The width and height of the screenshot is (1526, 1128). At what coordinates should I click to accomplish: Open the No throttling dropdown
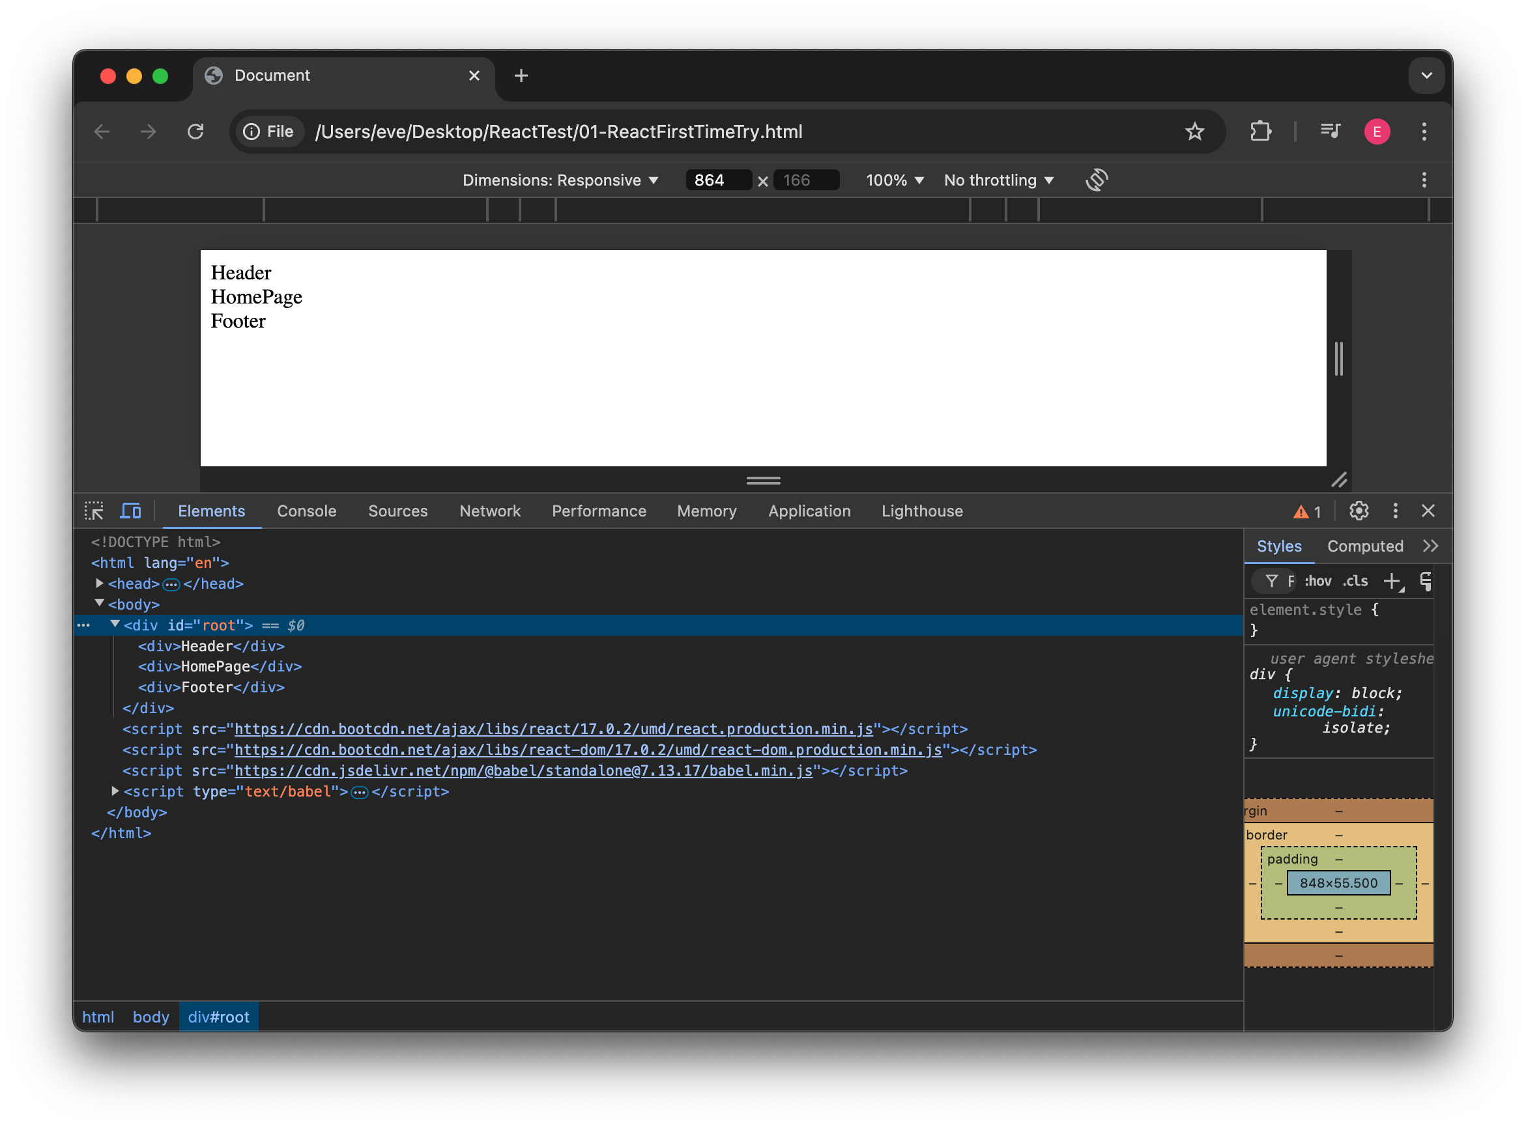tap(998, 180)
